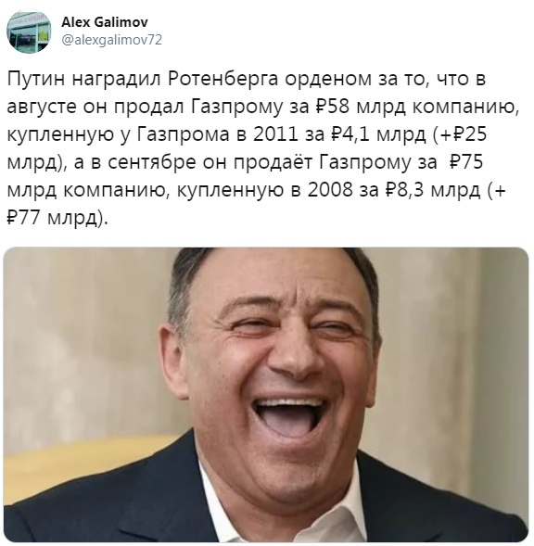Visit the @alexgalimov72 handle
The height and width of the screenshot is (546, 534).
click(x=111, y=40)
